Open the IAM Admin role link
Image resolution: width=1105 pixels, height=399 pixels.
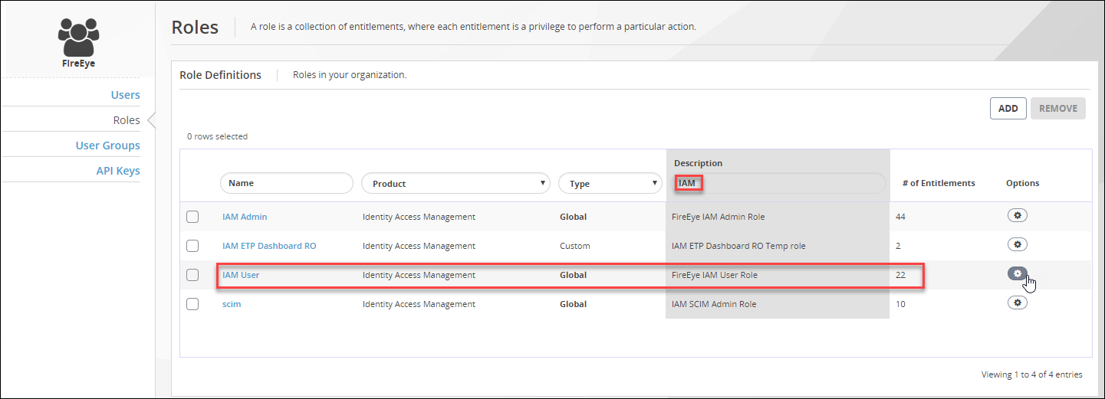click(245, 217)
